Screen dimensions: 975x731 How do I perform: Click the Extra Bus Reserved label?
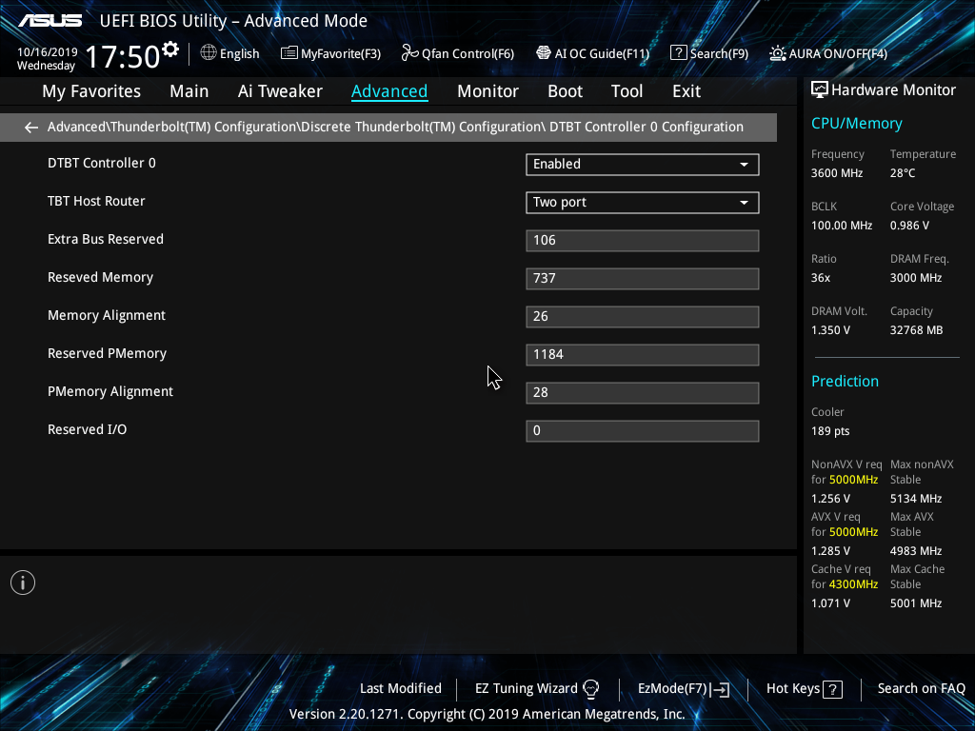(x=106, y=239)
